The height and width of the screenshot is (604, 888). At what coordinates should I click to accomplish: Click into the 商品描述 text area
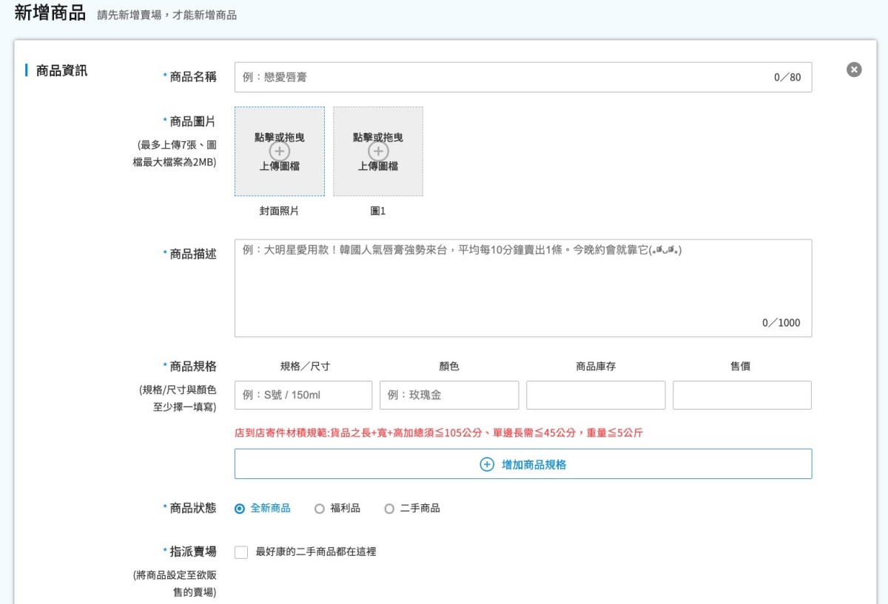point(522,288)
